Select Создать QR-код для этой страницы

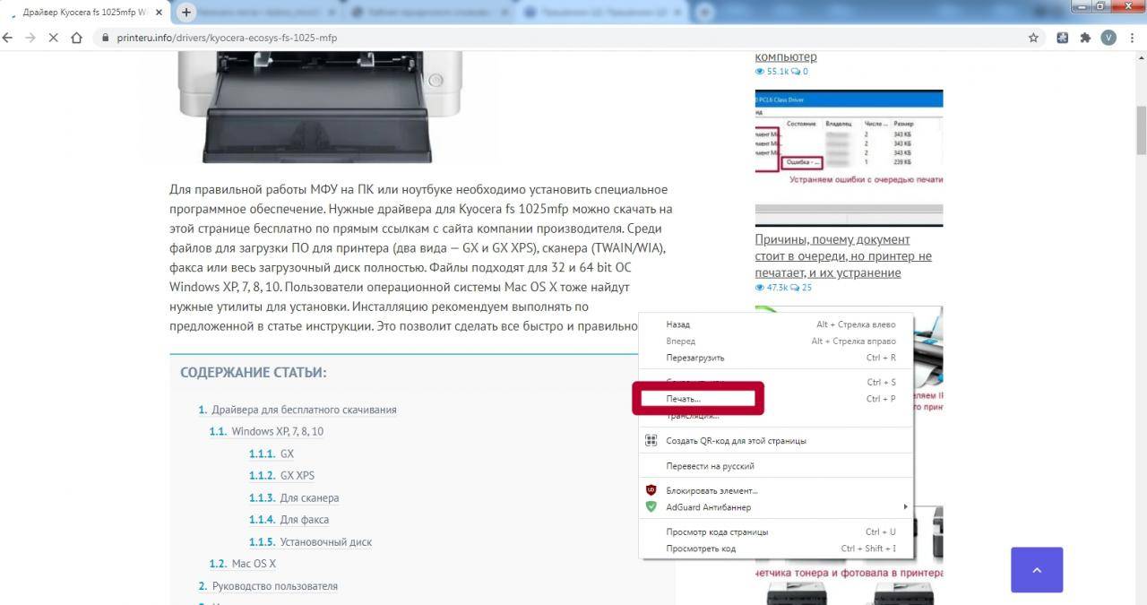tap(736, 441)
